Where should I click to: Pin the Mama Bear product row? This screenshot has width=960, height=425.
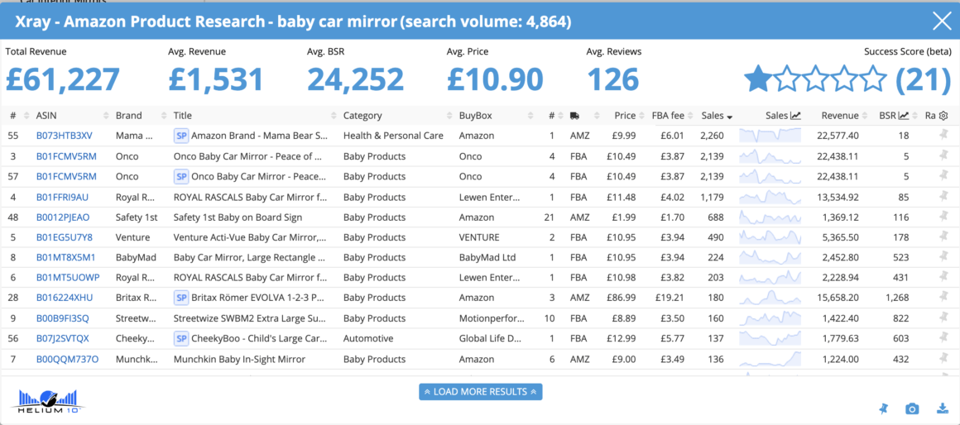point(943,136)
